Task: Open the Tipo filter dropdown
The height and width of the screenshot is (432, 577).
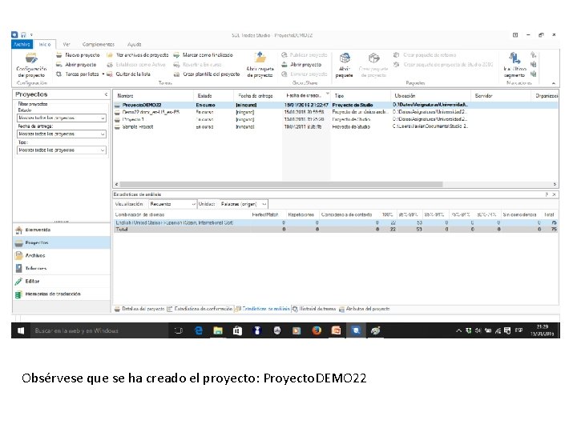Action: coord(62,150)
